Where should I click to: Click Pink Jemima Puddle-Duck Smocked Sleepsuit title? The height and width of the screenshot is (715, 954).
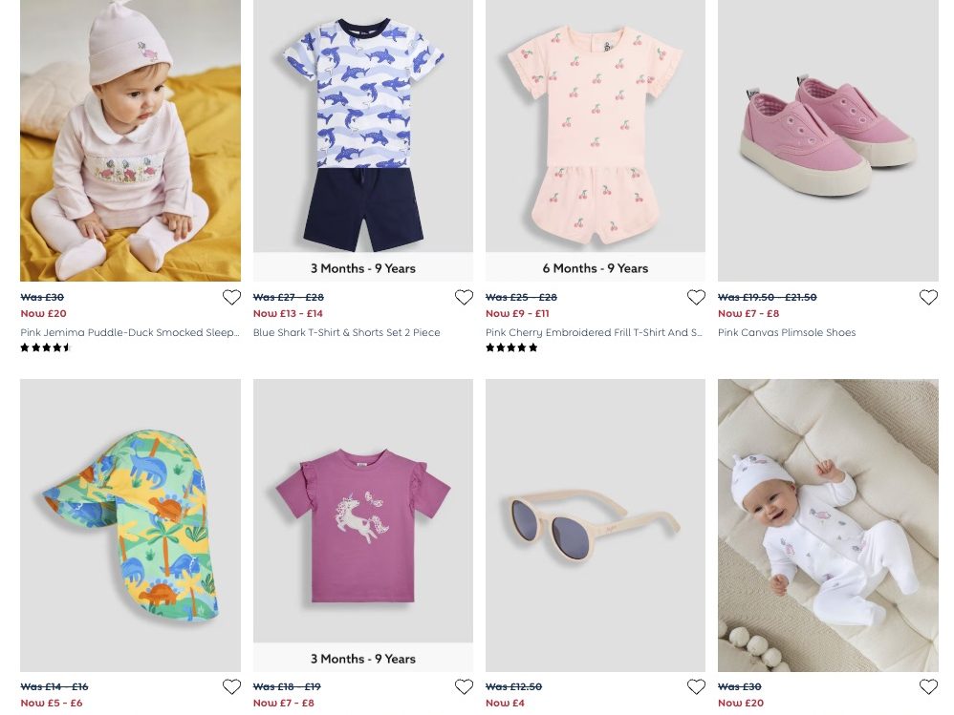[130, 333]
